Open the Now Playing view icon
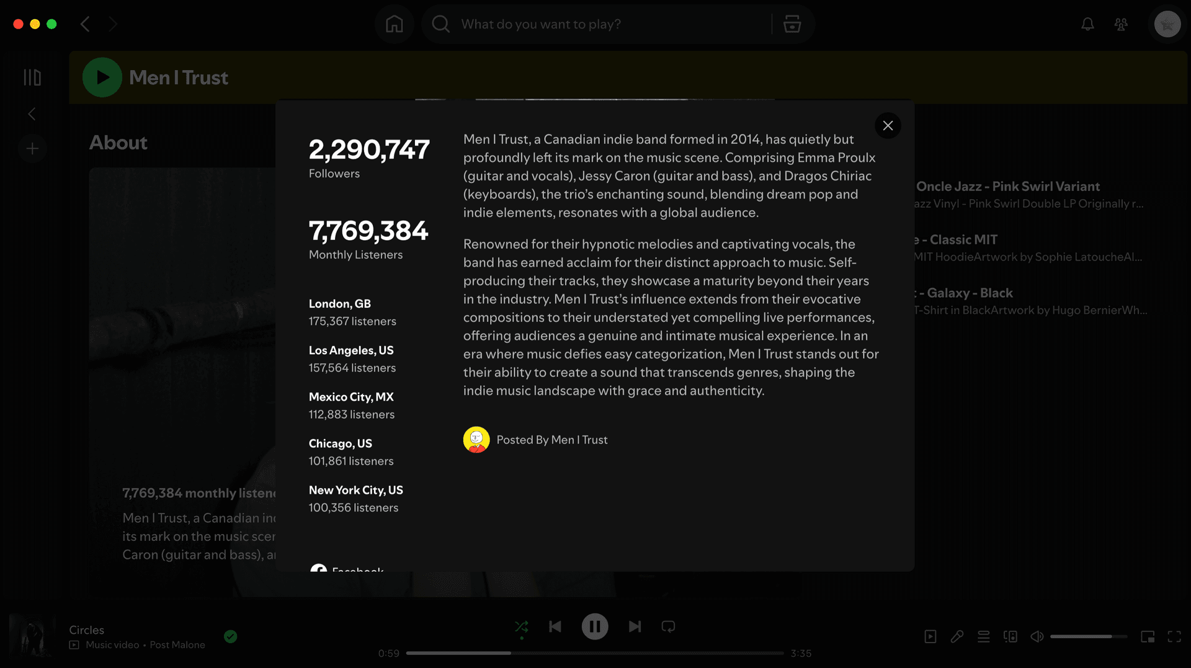Image resolution: width=1191 pixels, height=668 pixels. 930,636
